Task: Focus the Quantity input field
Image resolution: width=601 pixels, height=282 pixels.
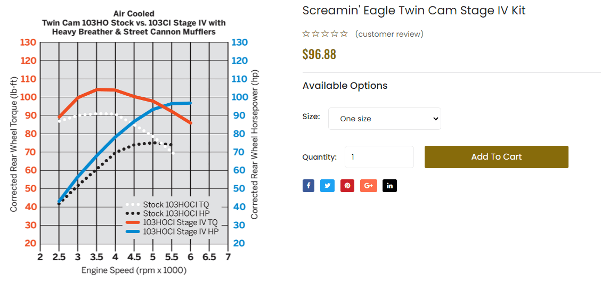Action: [379, 157]
